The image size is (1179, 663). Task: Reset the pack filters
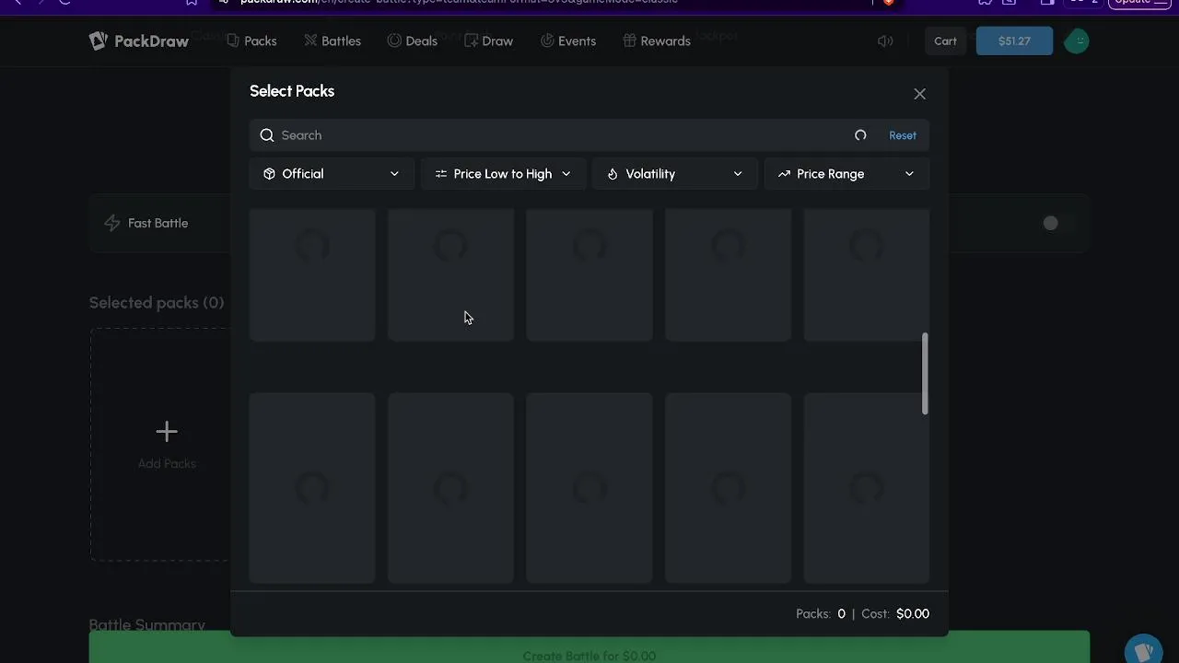click(903, 135)
